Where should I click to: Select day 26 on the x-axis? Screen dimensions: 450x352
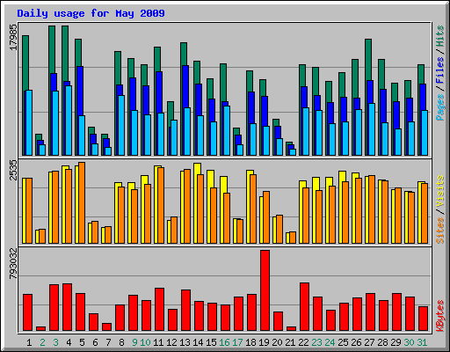(x=356, y=342)
